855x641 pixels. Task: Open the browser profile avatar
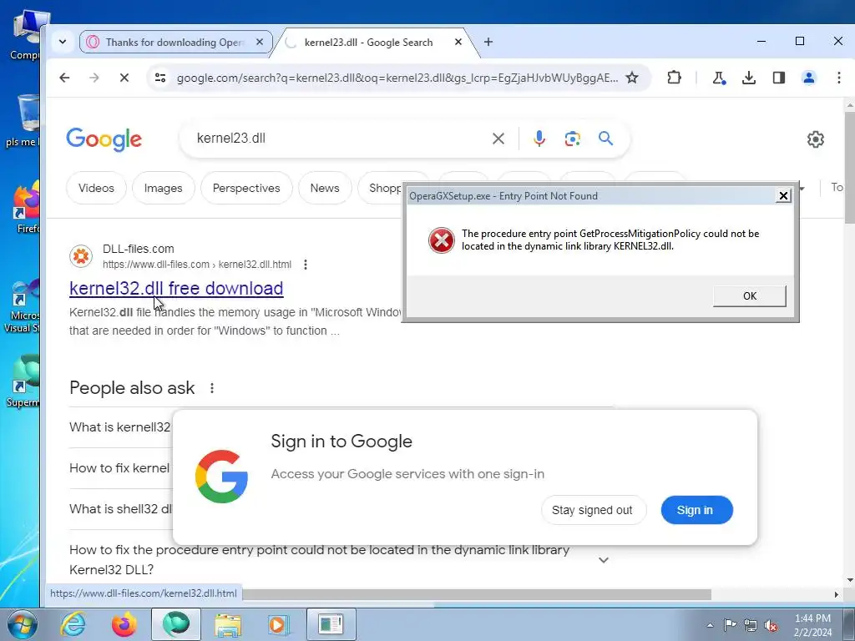tap(808, 78)
